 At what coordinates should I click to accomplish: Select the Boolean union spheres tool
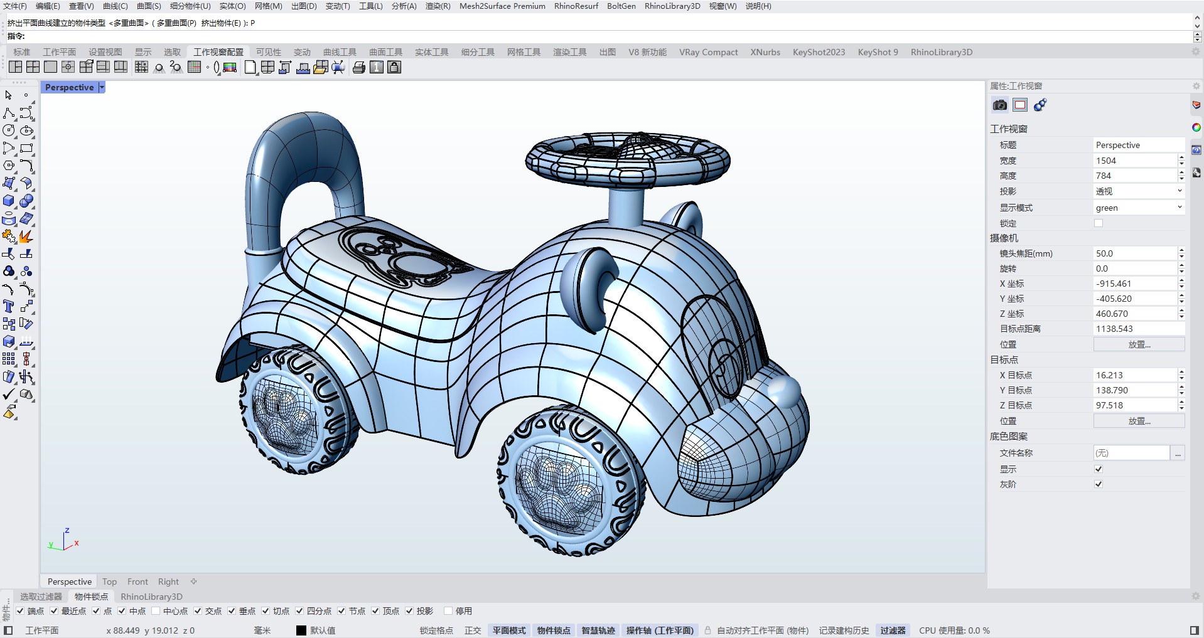coord(26,201)
